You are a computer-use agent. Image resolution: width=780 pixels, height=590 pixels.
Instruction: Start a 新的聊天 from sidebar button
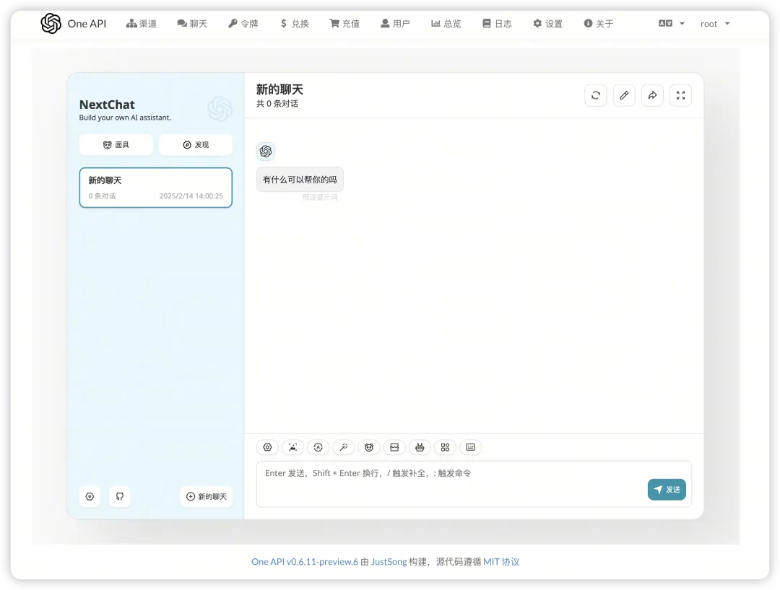click(x=206, y=496)
